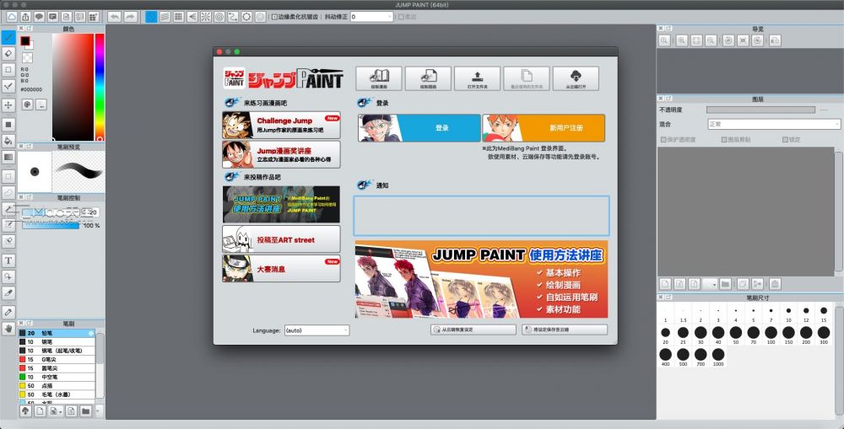Click the foreground black color swatch
The width and height of the screenshot is (844, 429).
(25, 40)
